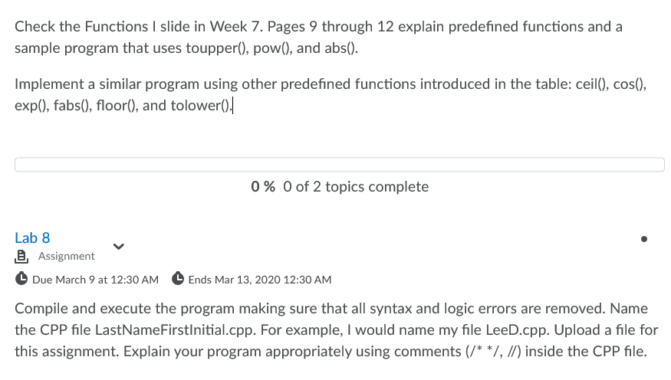Click the 'Implement a similar program' paragraph
The image size is (671, 380).
click(x=331, y=94)
